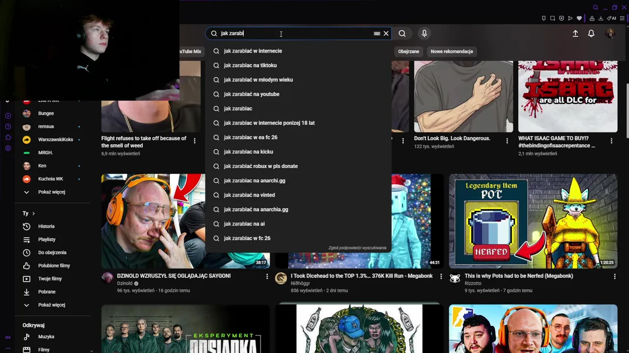Open Pobrane downloads in sidebar
The height and width of the screenshot is (353, 629).
53,292
